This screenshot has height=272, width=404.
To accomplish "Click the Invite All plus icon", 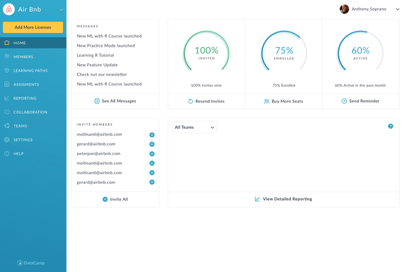I will click(105, 199).
